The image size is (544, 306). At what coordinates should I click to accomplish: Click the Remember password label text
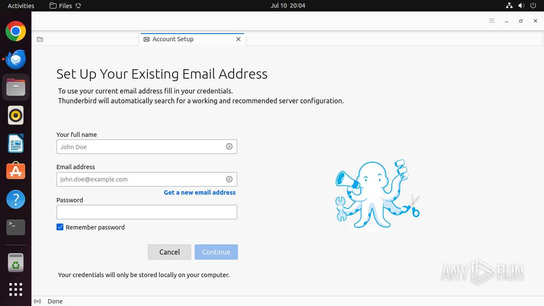[95, 227]
